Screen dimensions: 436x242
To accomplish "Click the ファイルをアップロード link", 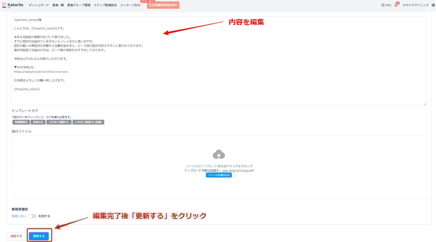I will pos(201,166).
